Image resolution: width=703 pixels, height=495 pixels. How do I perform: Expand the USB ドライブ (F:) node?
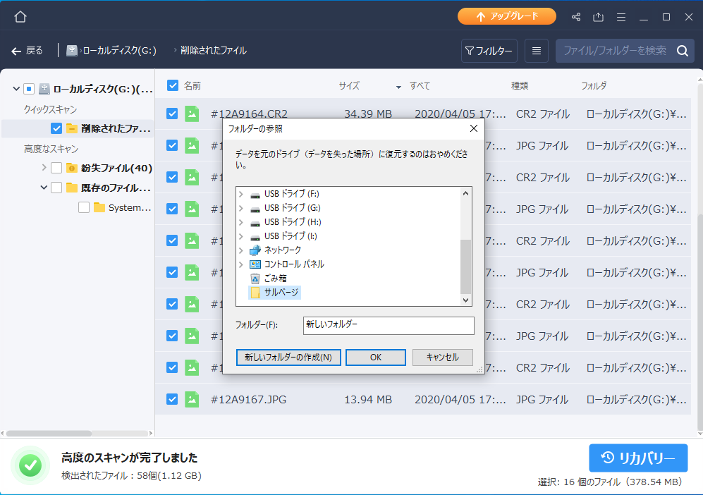(240, 194)
